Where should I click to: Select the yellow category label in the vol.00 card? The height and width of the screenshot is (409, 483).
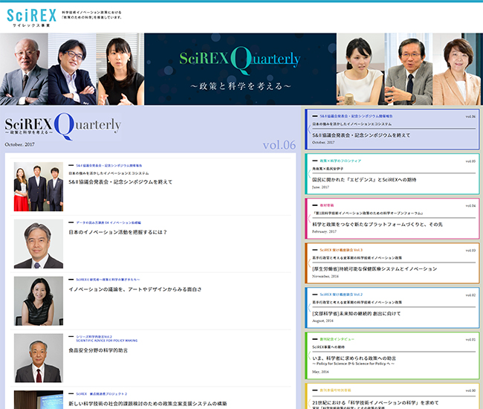point(335,390)
